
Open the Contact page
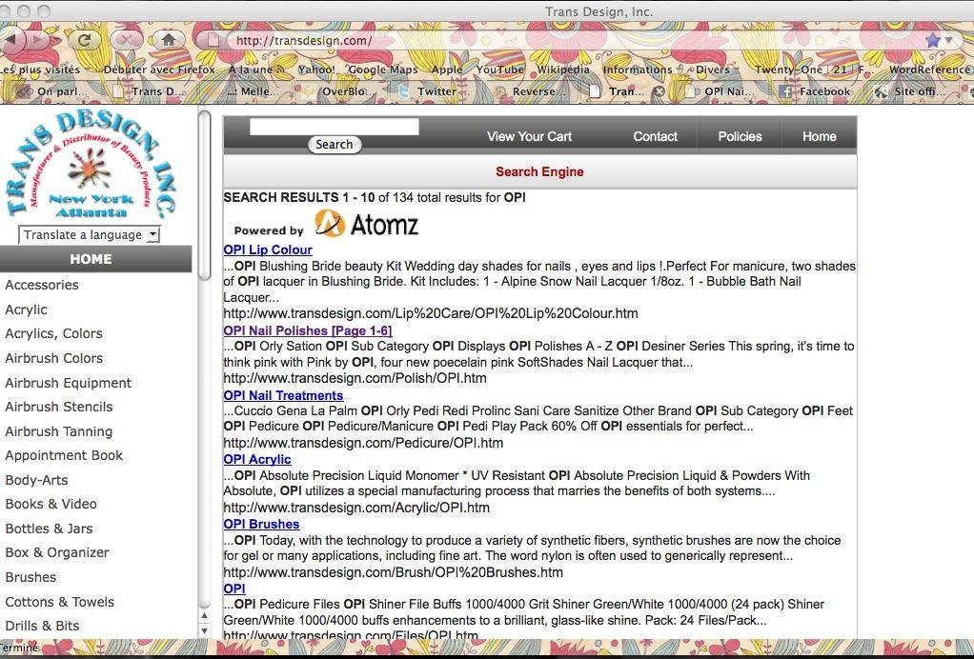[655, 136]
